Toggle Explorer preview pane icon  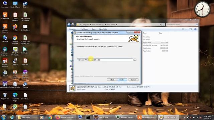191,29
